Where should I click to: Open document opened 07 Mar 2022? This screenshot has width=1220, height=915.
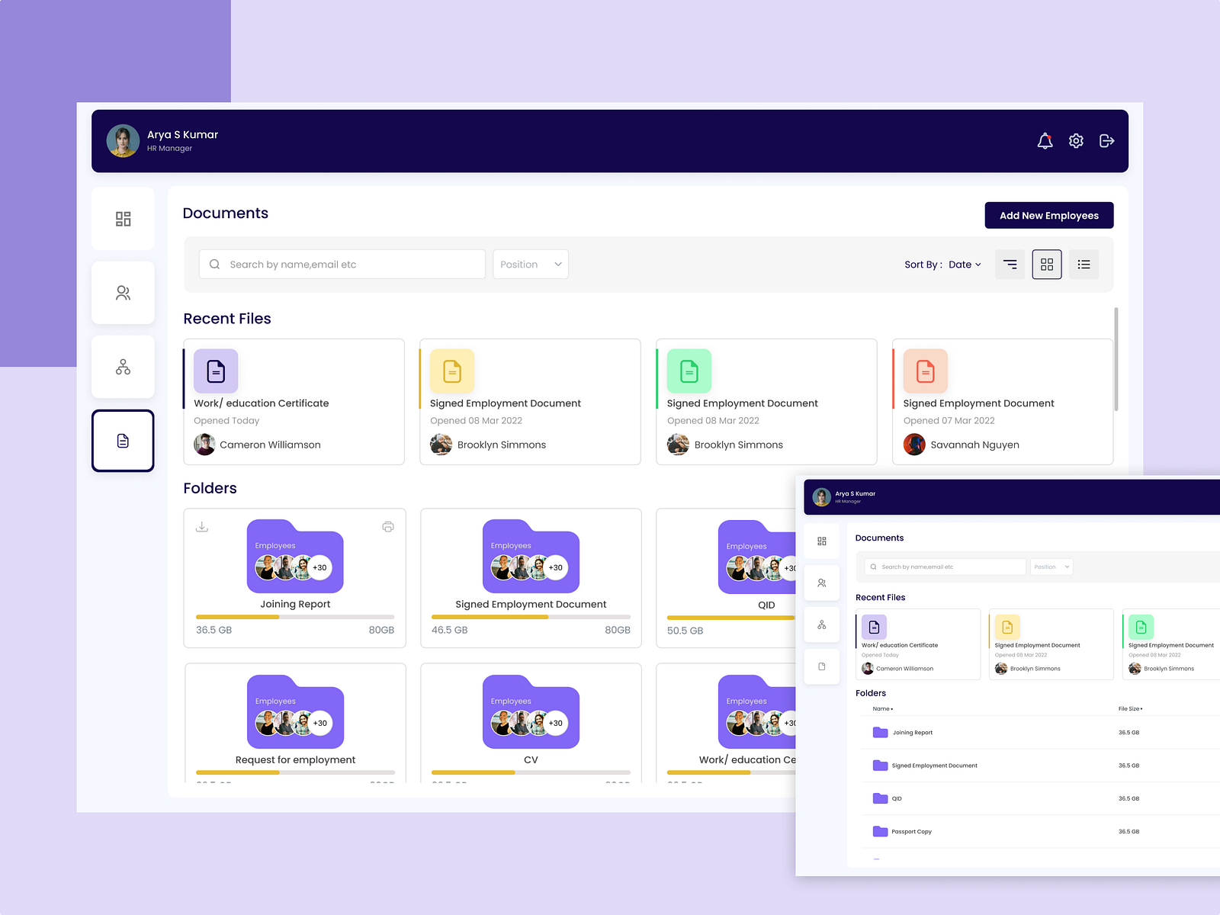click(x=1003, y=402)
